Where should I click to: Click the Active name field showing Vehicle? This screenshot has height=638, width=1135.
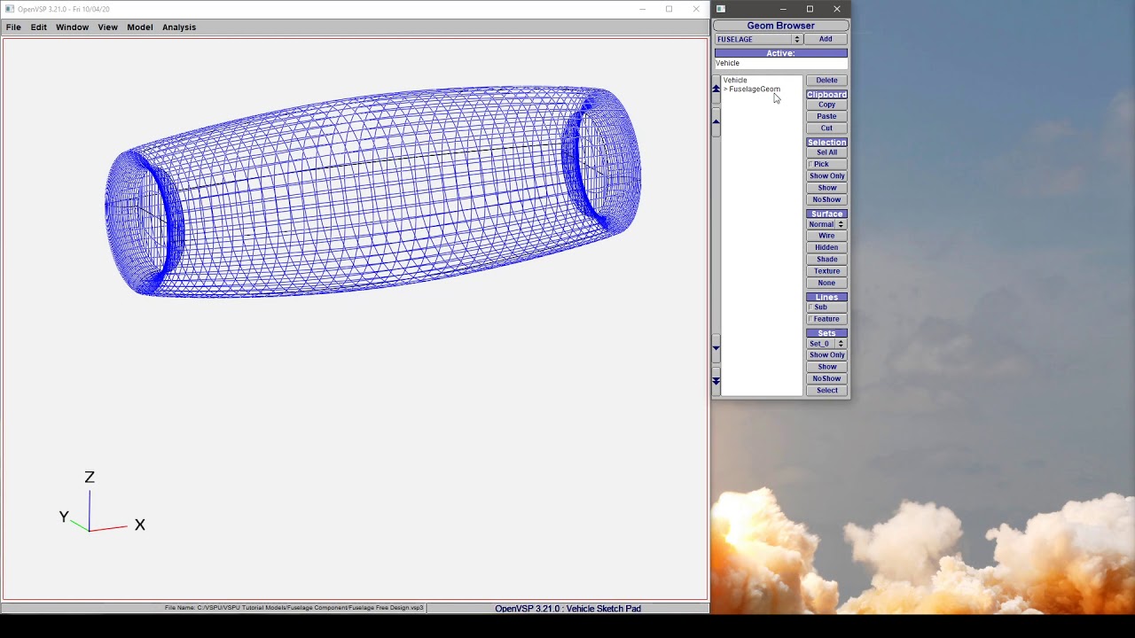[x=780, y=64]
